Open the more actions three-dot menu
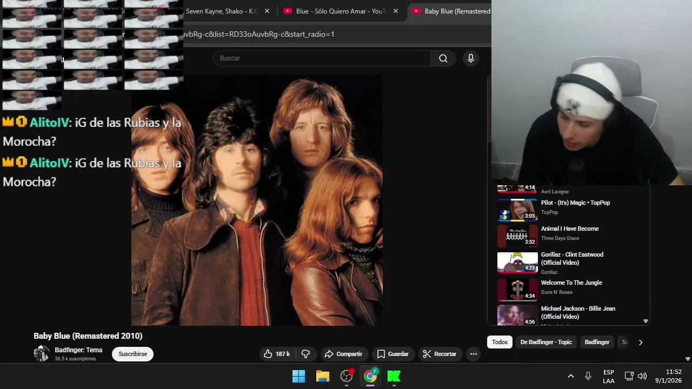Screen dimensions: 692x389 tap(474, 354)
